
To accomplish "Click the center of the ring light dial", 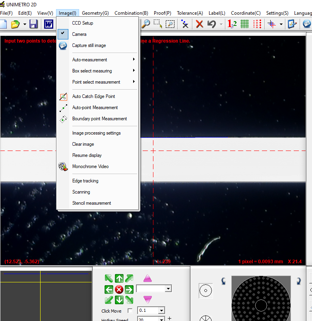I will click(x=261, y=305).
